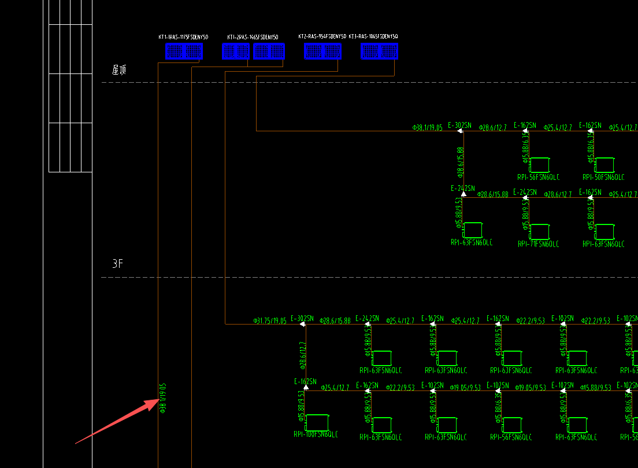The width and height of the screenshot is (638, 468).
Task: Click E-162SN label above the RPI-100FSN6QLC unit
Action: (x=305, y=382)
